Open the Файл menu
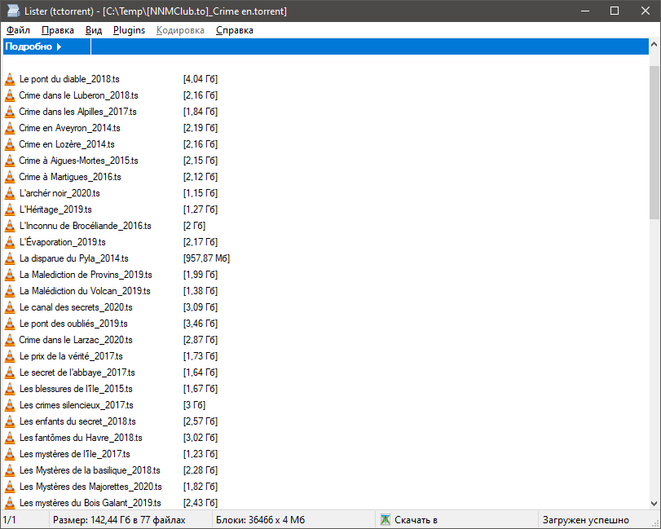661x529 pixels. pos(18,30)
